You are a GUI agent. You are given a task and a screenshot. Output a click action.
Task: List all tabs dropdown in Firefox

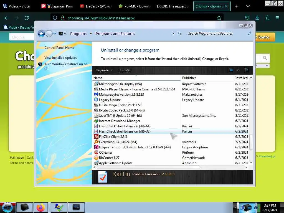point(248,6)
